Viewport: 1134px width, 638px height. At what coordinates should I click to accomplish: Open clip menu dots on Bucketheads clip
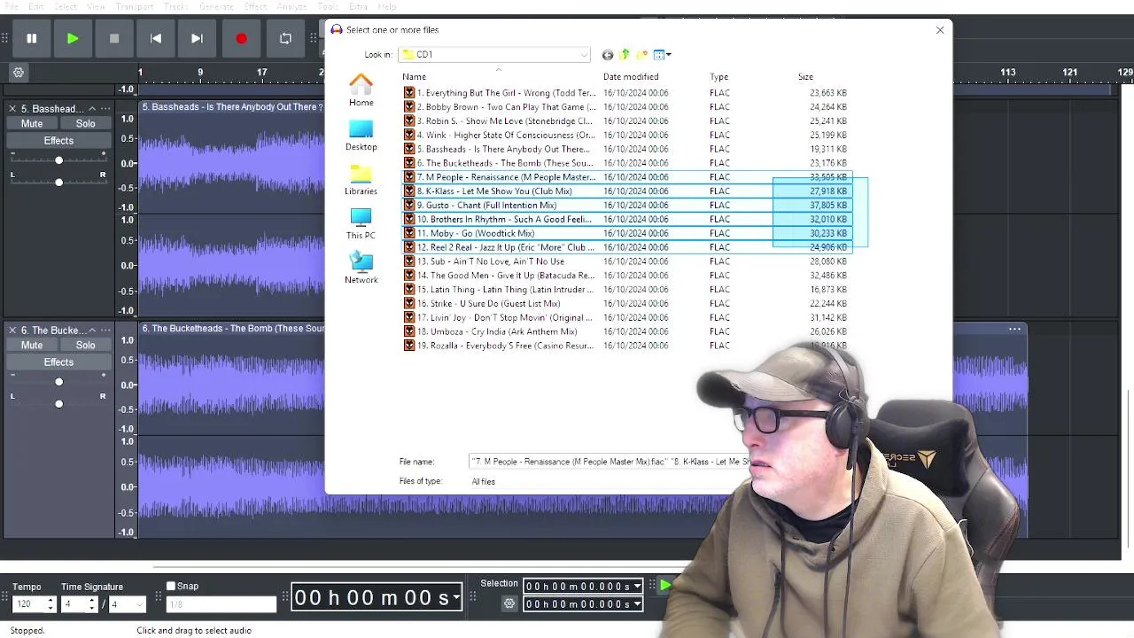[x=1014, y=329]
